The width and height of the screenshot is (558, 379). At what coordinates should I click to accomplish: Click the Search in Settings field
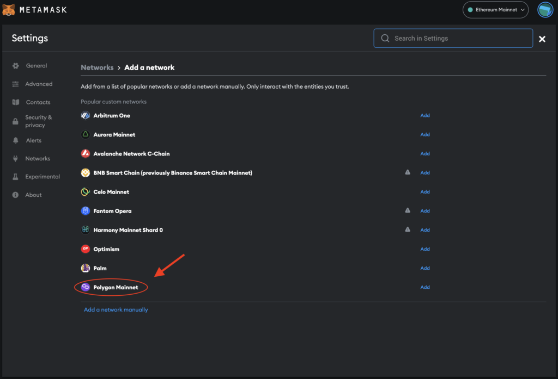453,39
